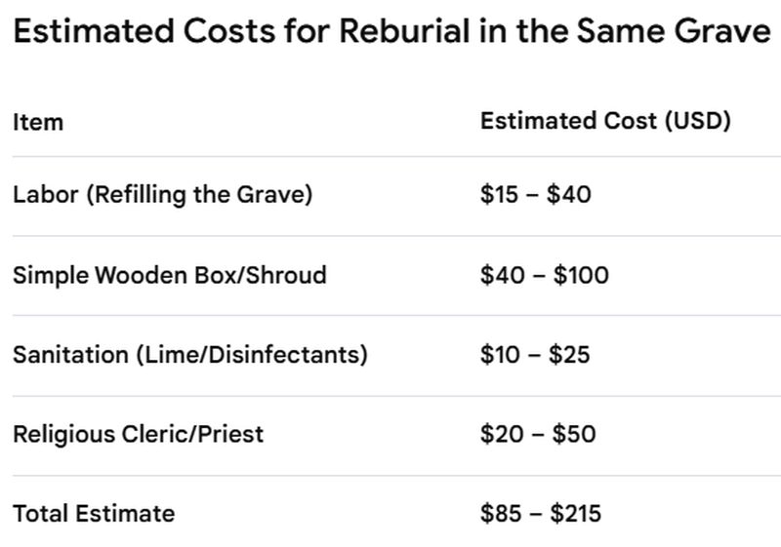Click the word Shroud in second row
This screenshot has height=547, width=781.
286,275
